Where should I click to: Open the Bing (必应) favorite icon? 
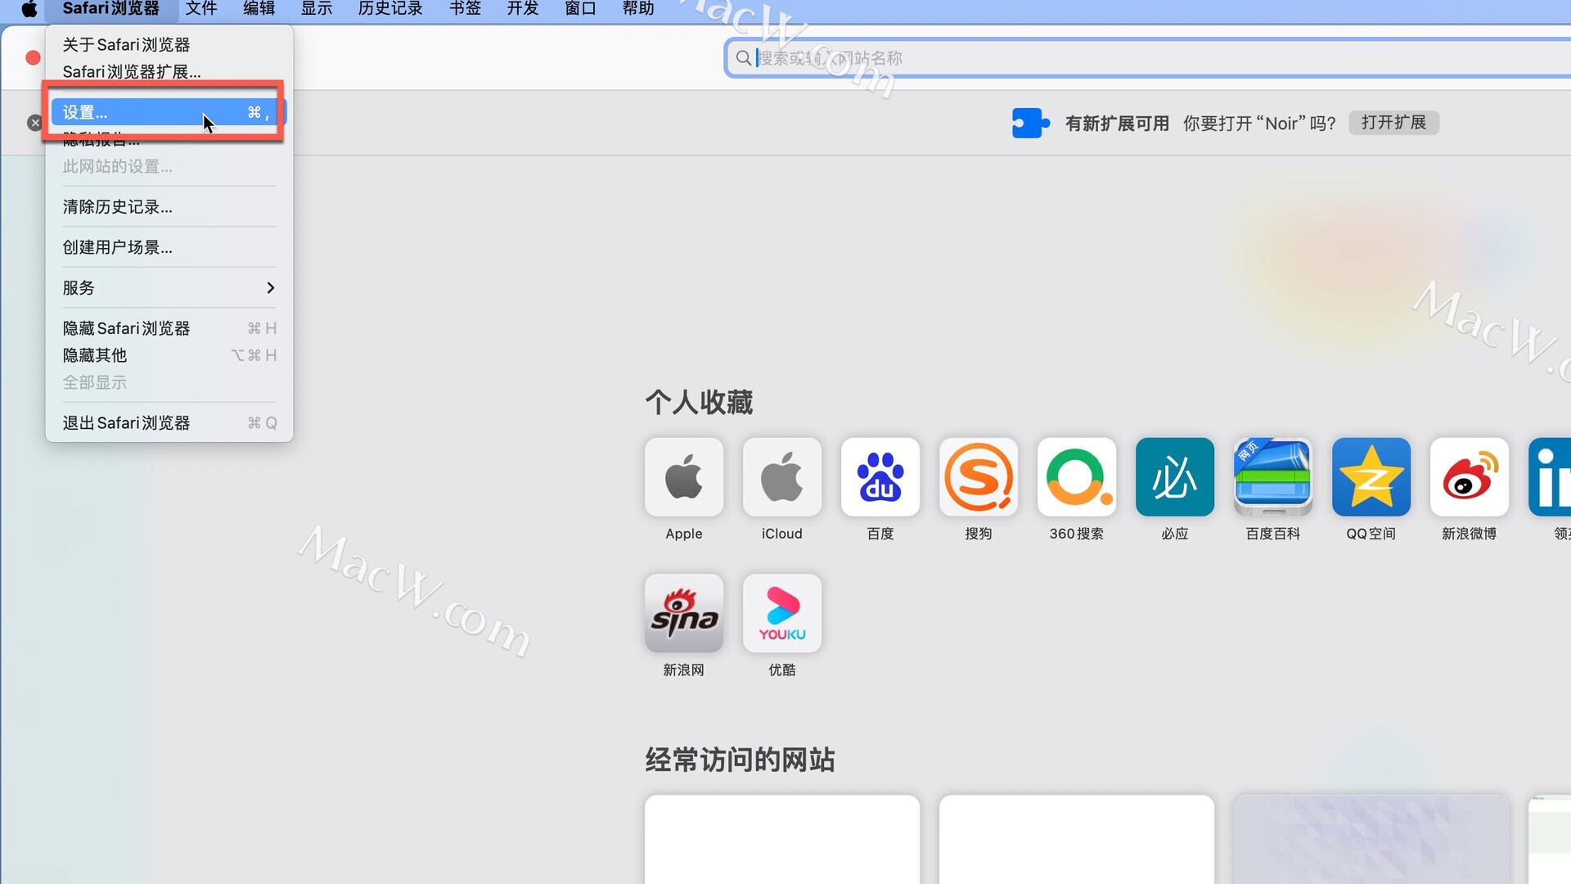click(1175, 477)
